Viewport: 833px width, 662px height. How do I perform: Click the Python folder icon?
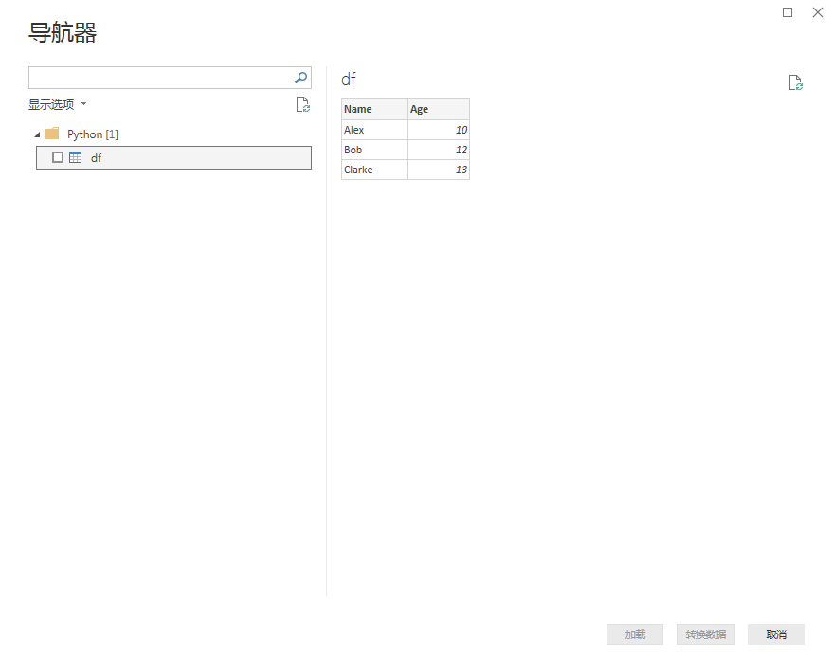[52, 134]
